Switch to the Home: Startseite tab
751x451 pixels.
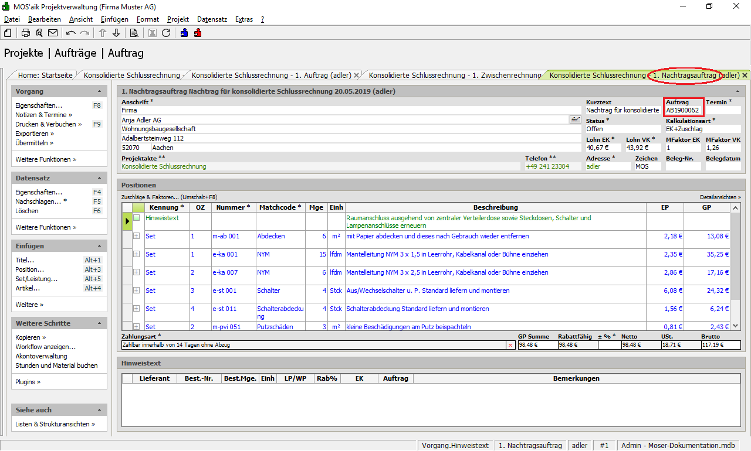click(x=45, y=75)
